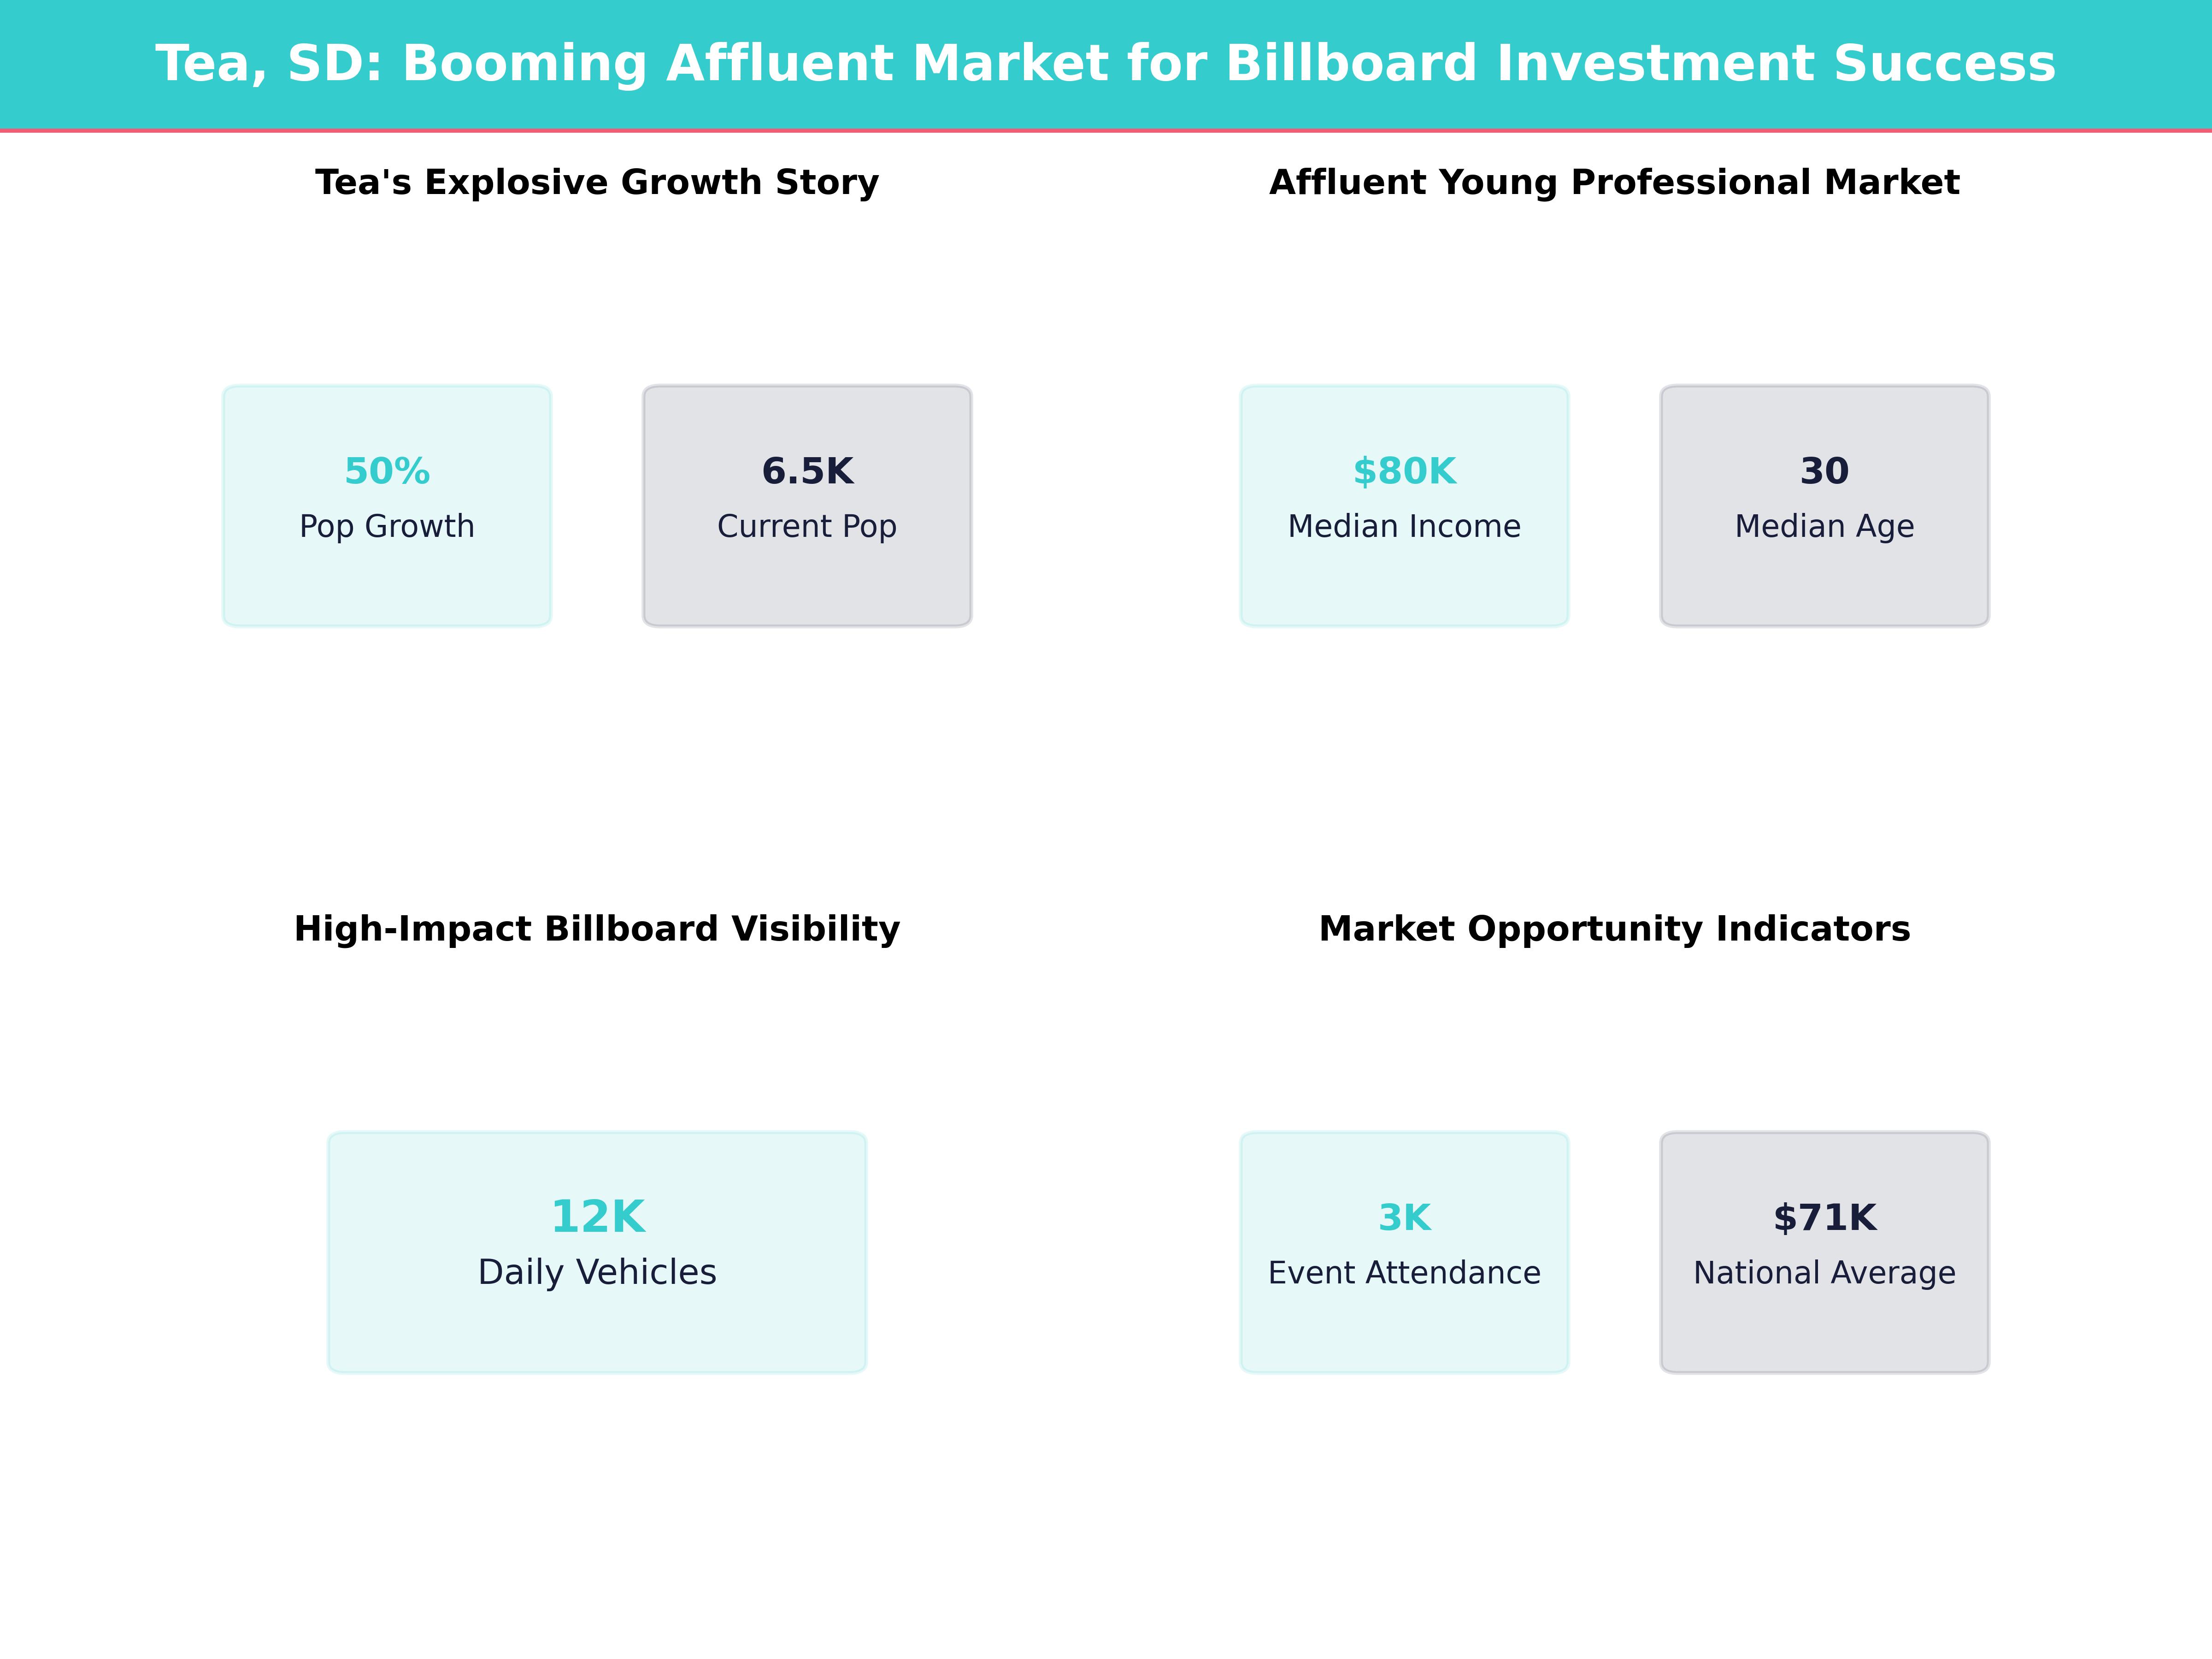The height and width of the screenshot is (1659, 2212).
Task: Select the "National Average" label
Action: [x=1824, y=1272]
